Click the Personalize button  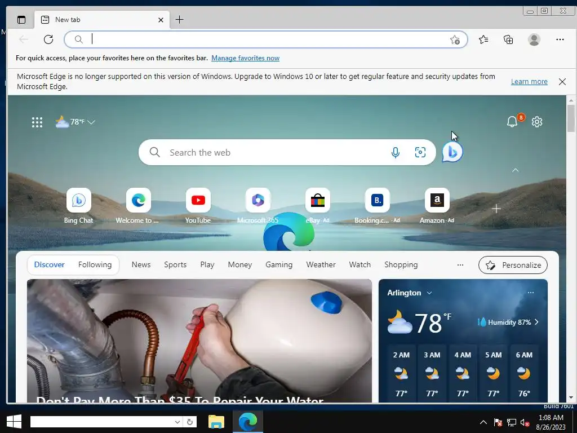click(513, 265)
